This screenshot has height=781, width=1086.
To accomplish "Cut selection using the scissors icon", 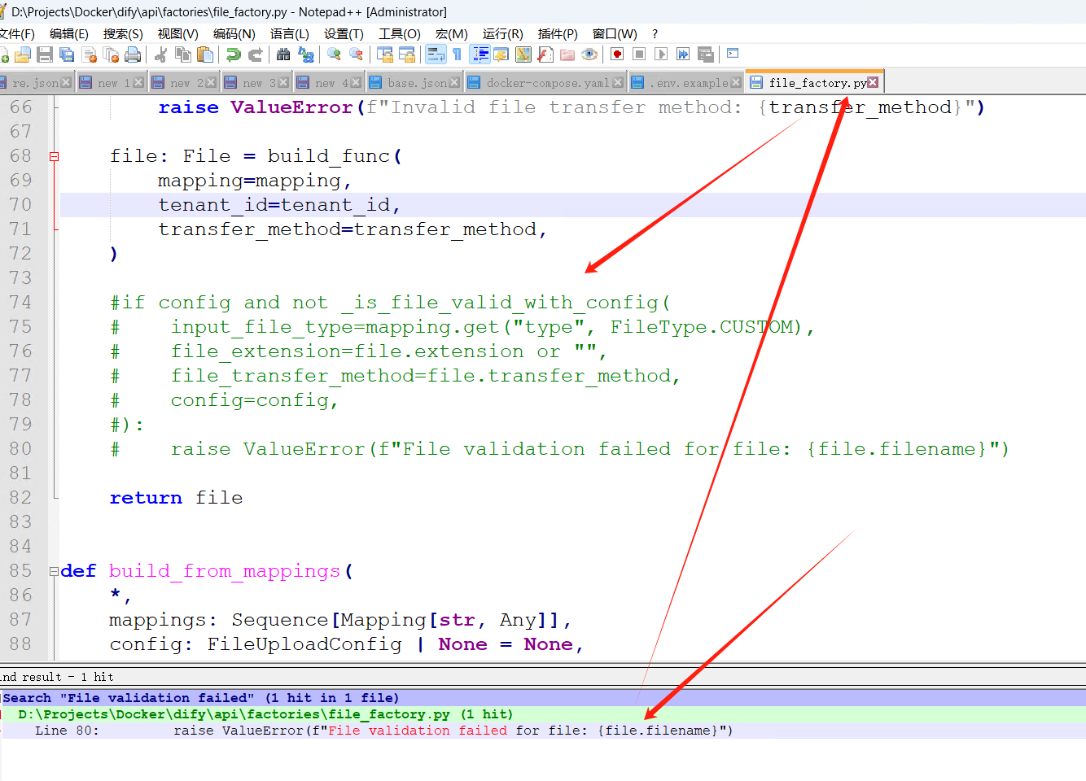I will point(161,55).
